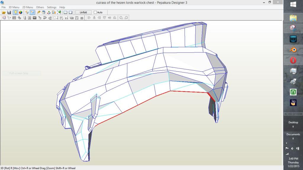Viewport: 303px width, 170px height.
Task: Click the volume speaker tray icon
Action: coord(292,148)
